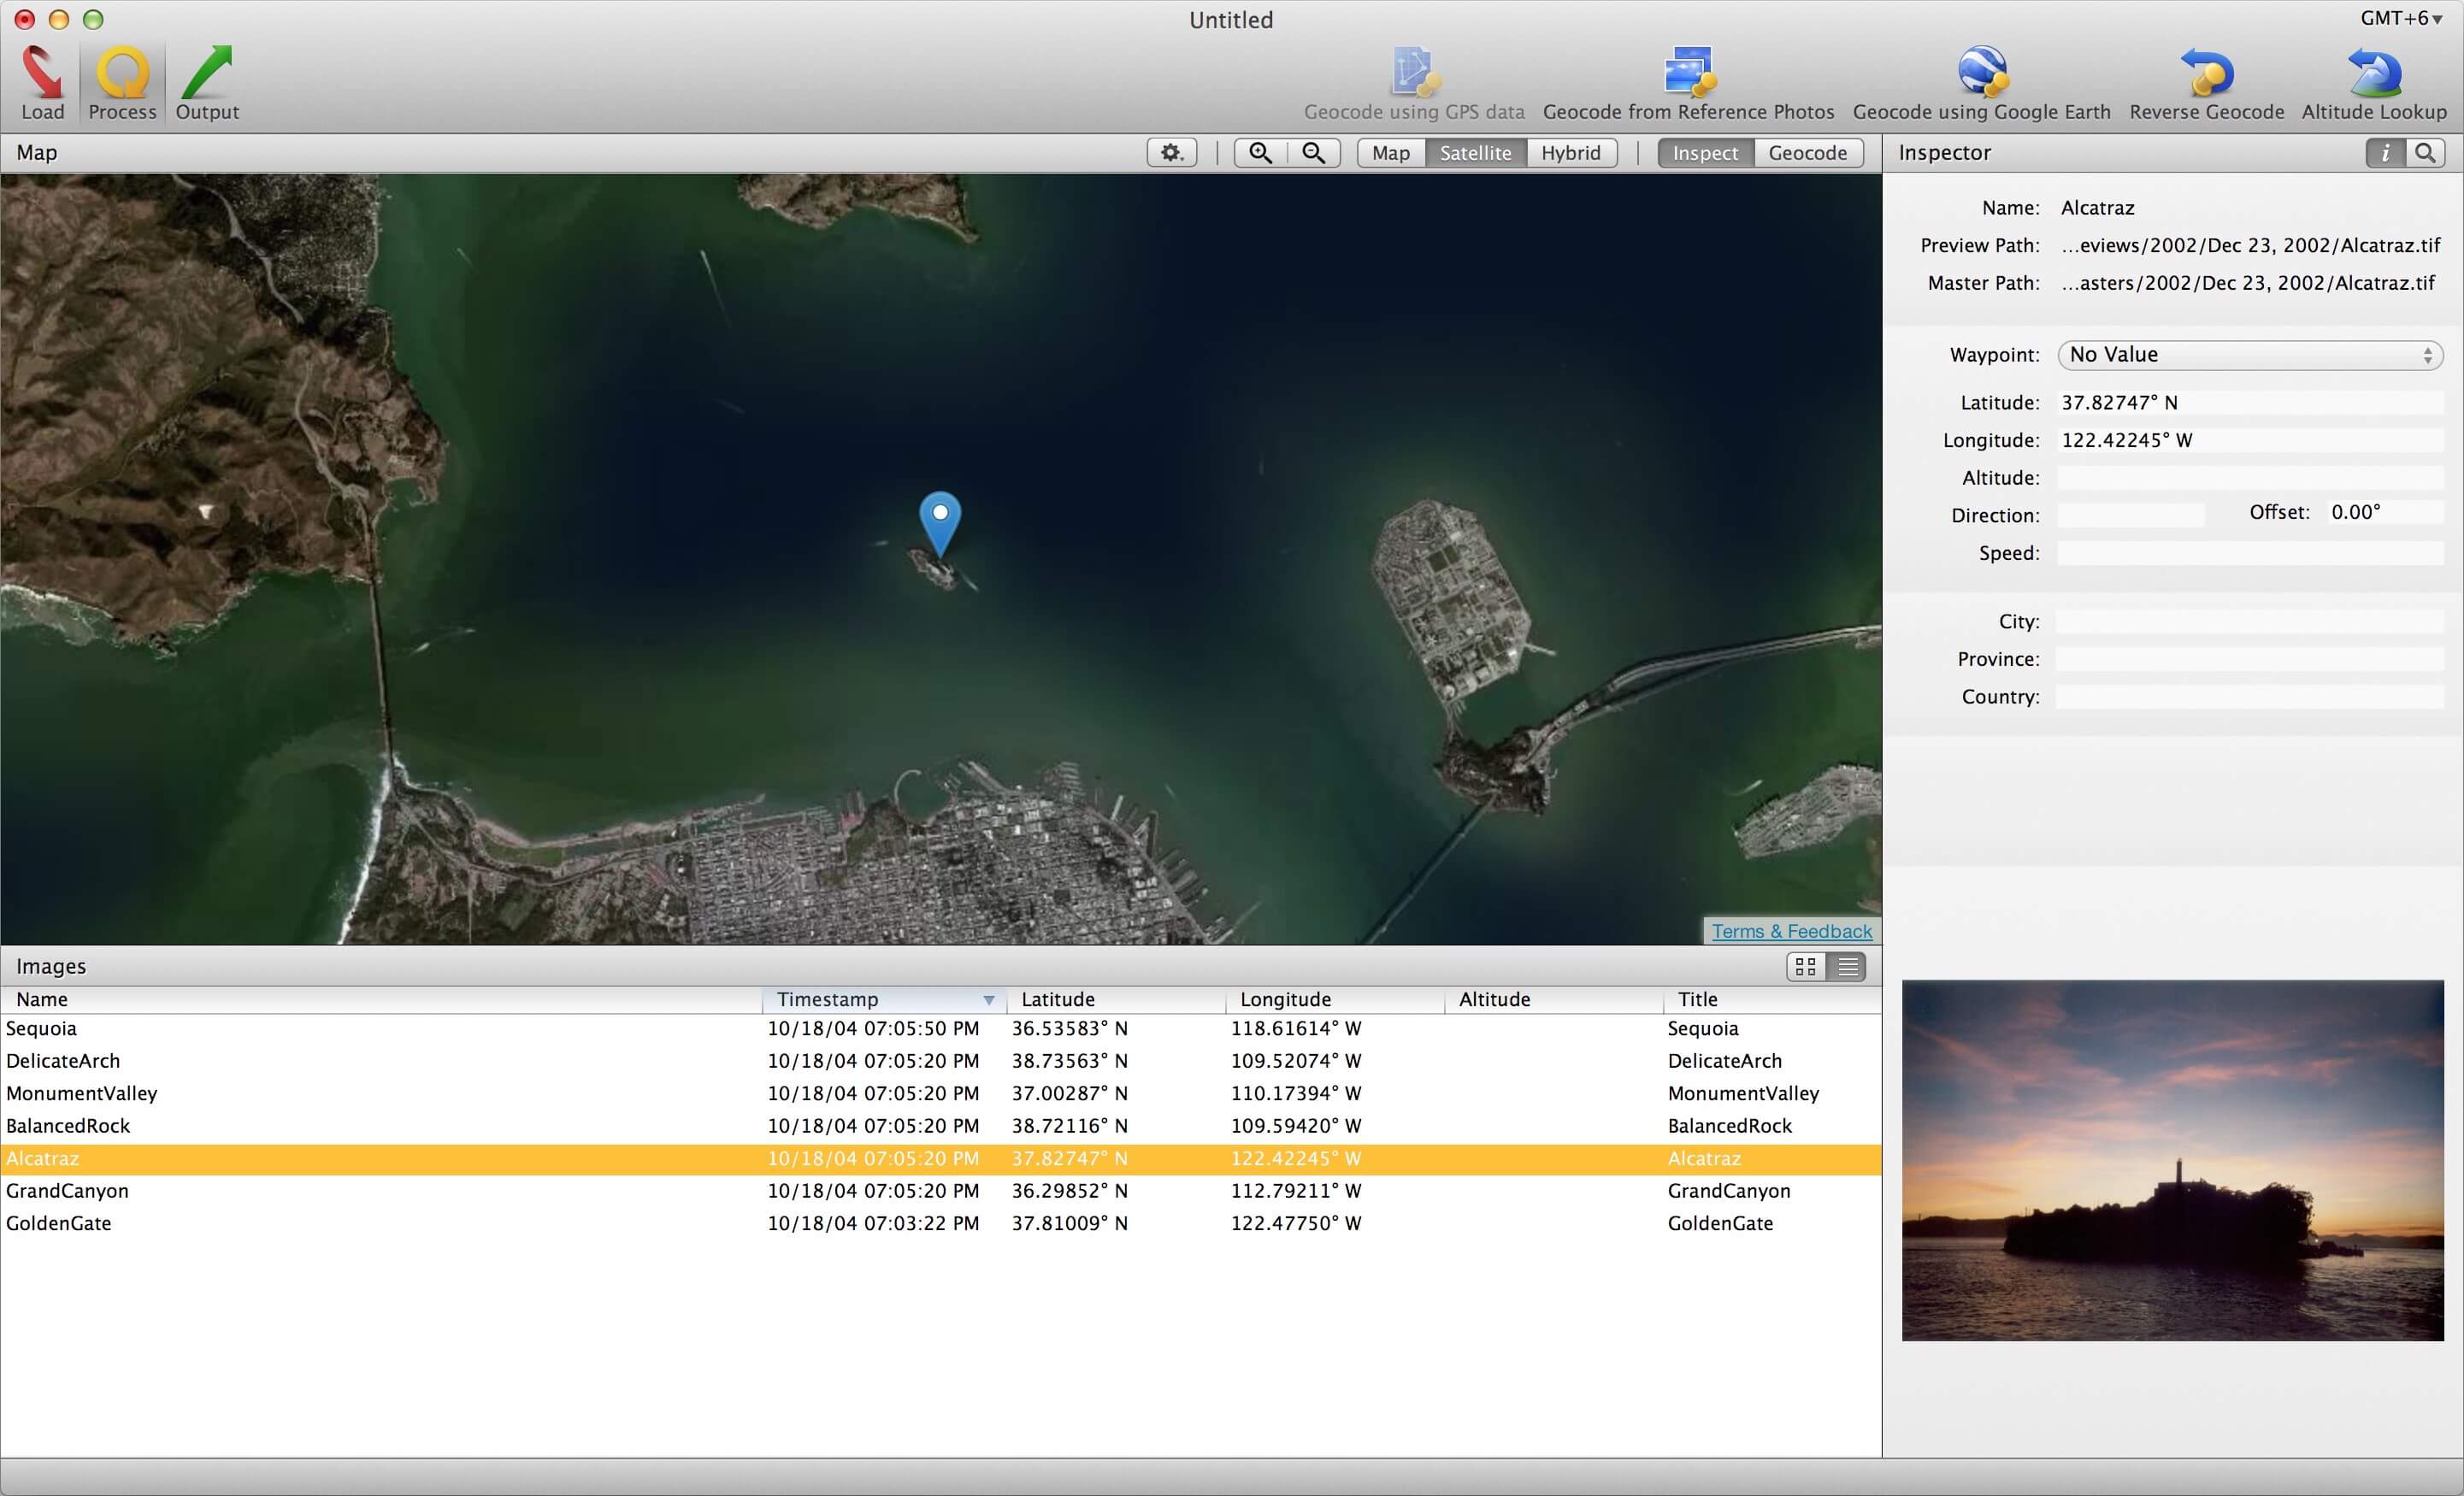Switch map view to Hybrid

[x=1570, y=153]
